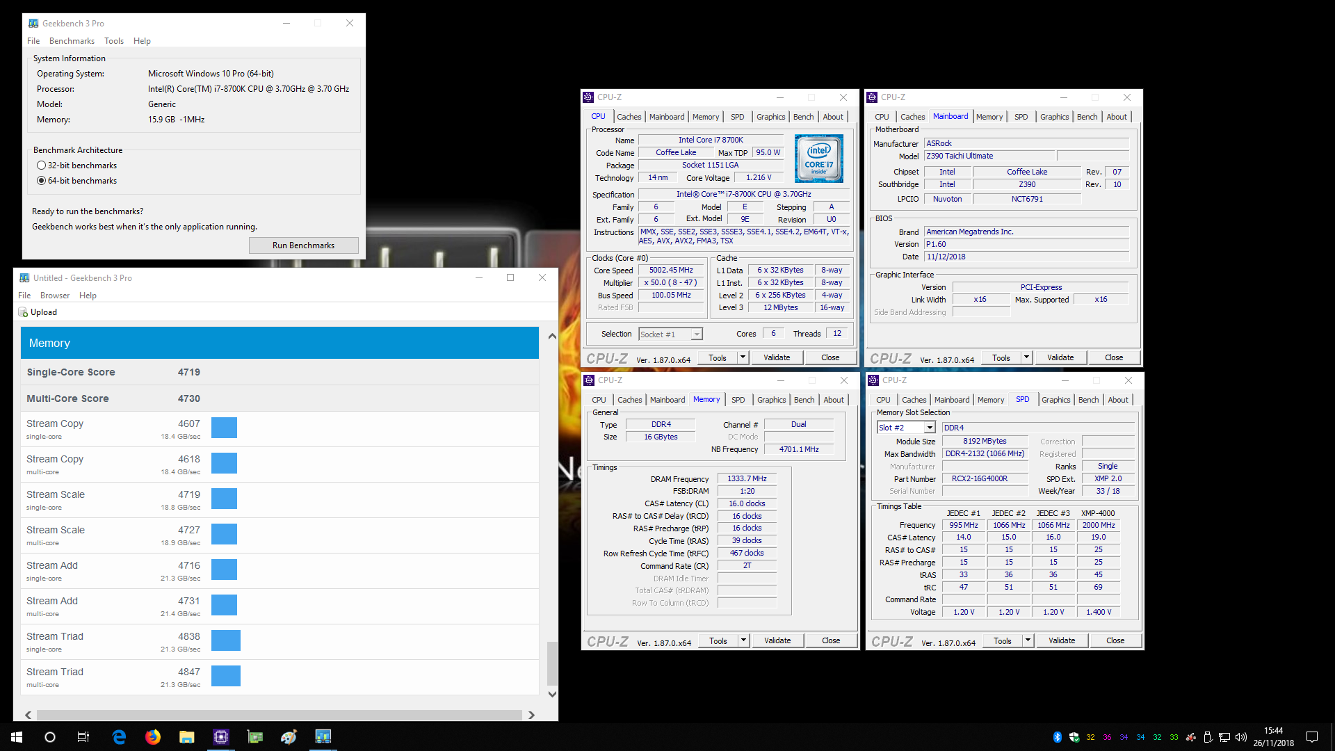
Task: Switch to Bench tab in CPU-Z Mainboard window
Action: [x=1087, y=117]
